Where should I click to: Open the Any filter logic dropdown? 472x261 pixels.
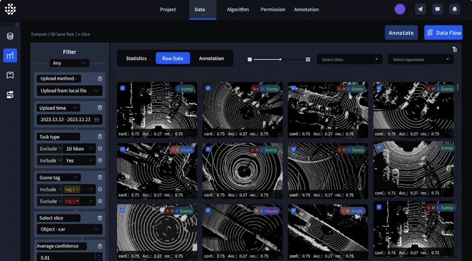[70, 63]
